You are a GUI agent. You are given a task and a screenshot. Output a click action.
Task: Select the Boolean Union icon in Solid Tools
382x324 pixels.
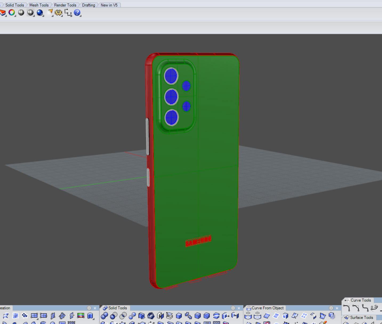tap(104, 316)
